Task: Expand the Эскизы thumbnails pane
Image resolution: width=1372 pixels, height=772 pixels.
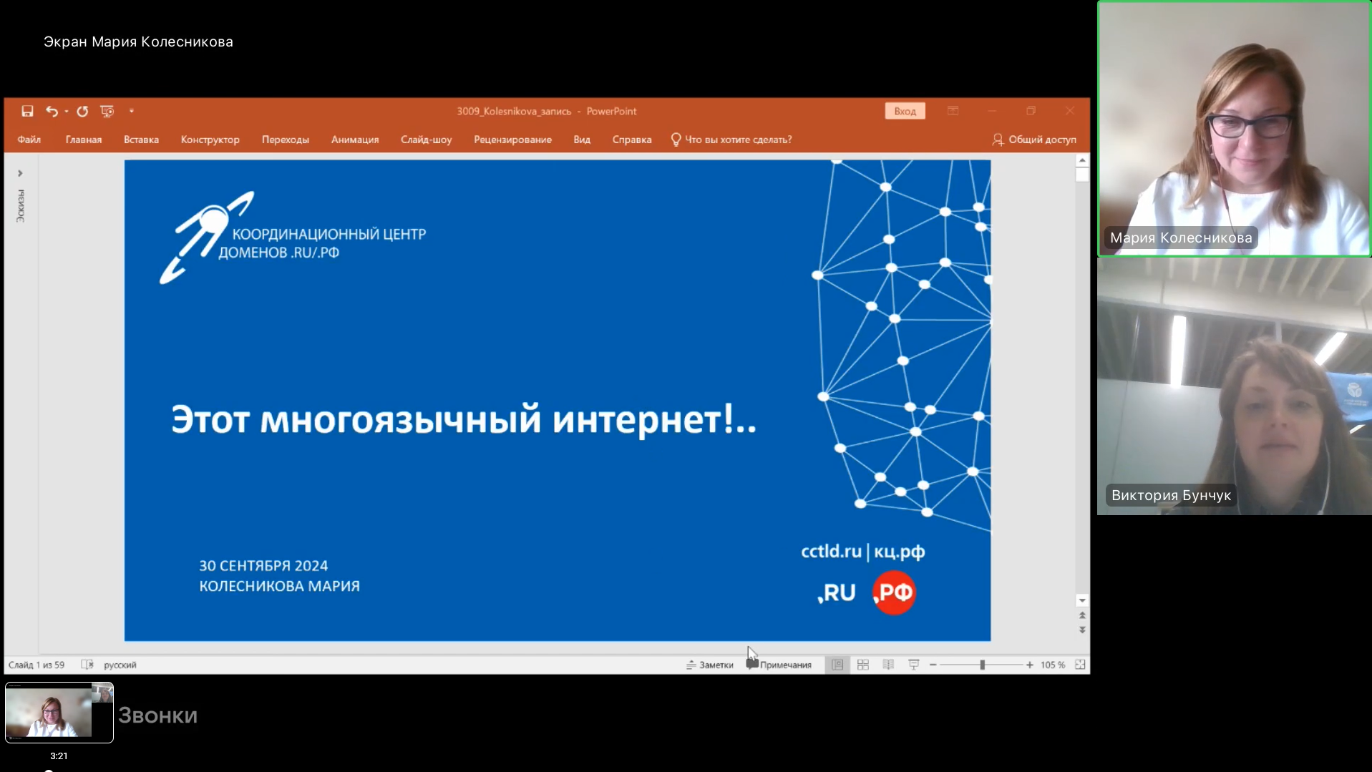Action: [19, 172]
